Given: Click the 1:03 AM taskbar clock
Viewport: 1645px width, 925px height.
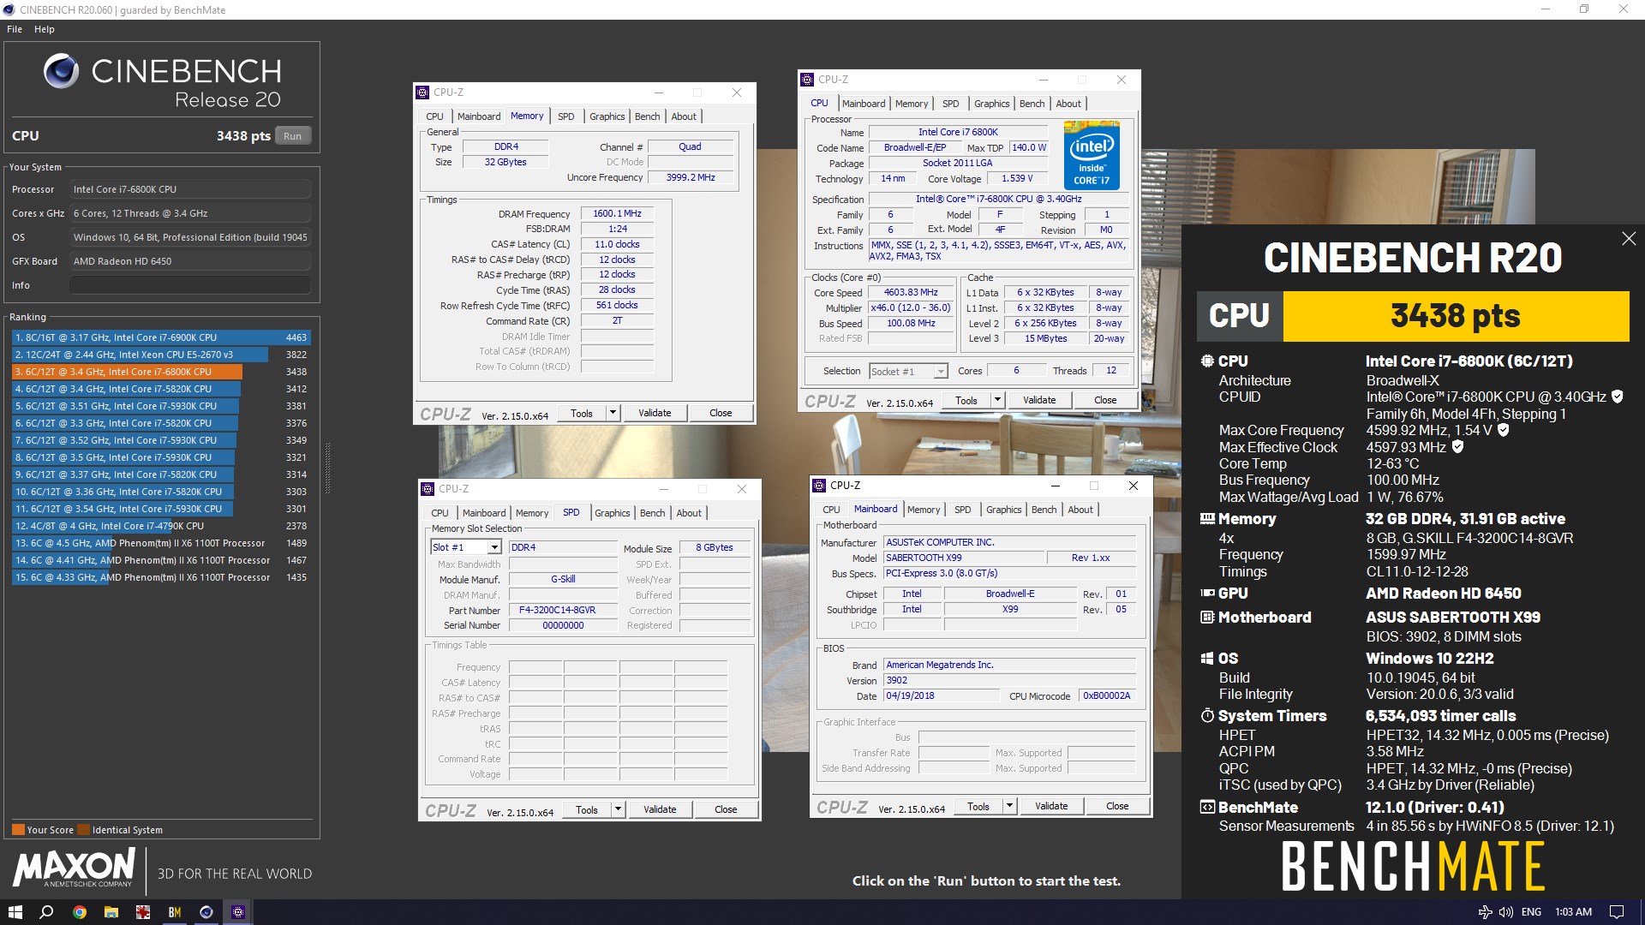Looking at the screenshot, I should tap(1573, 912).
